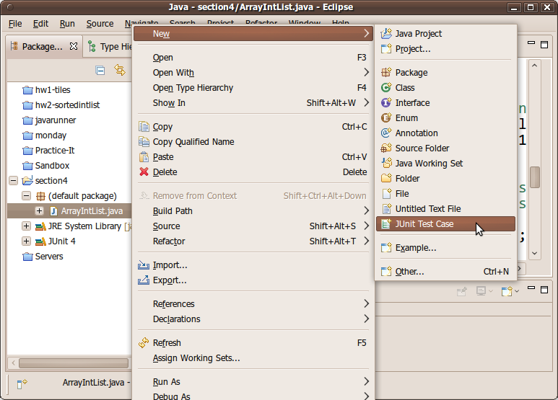Select Interface in the New submenu
558x400 pixels.
(411, 103)
